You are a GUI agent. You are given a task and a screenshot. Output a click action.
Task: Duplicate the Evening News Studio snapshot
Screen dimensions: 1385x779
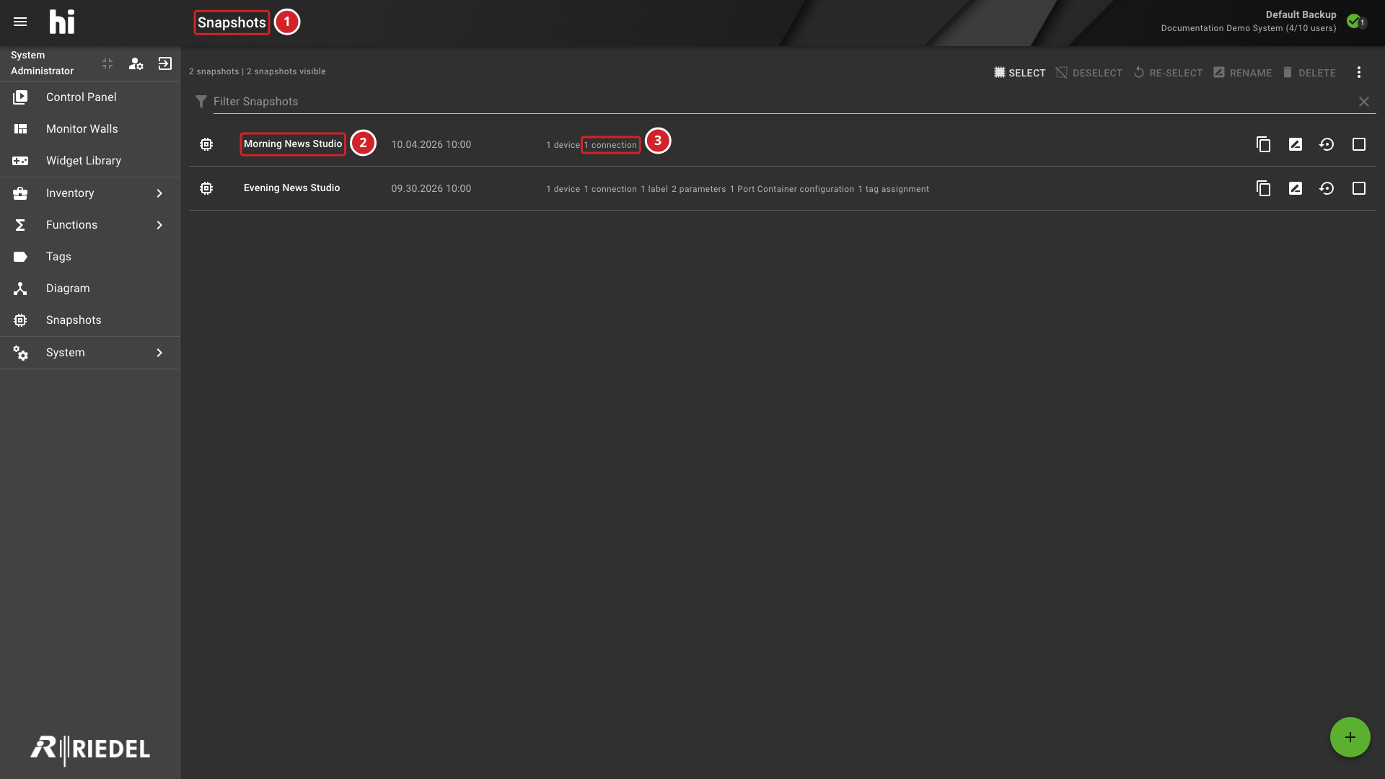point(1263,188)
